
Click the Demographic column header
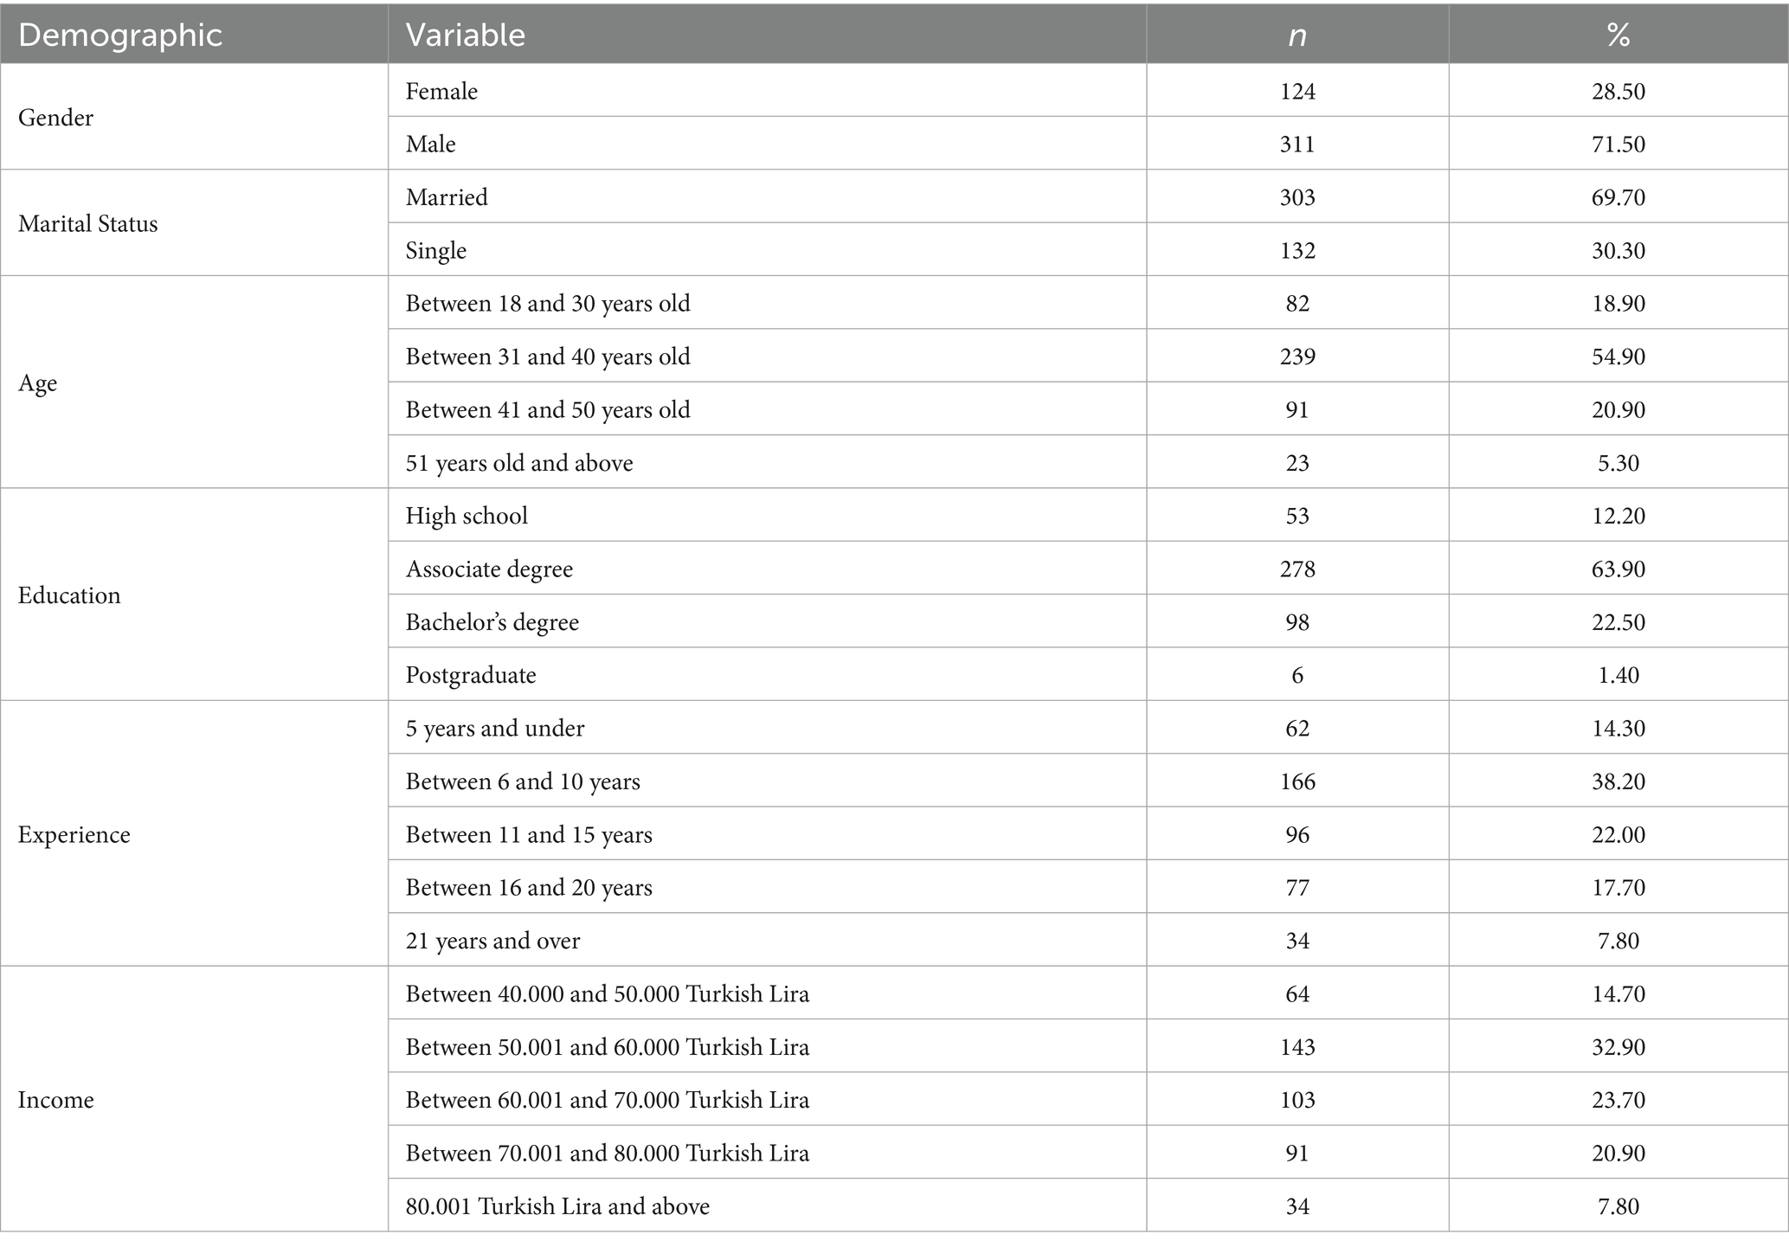pyautogui.click(x=120, y=35)
